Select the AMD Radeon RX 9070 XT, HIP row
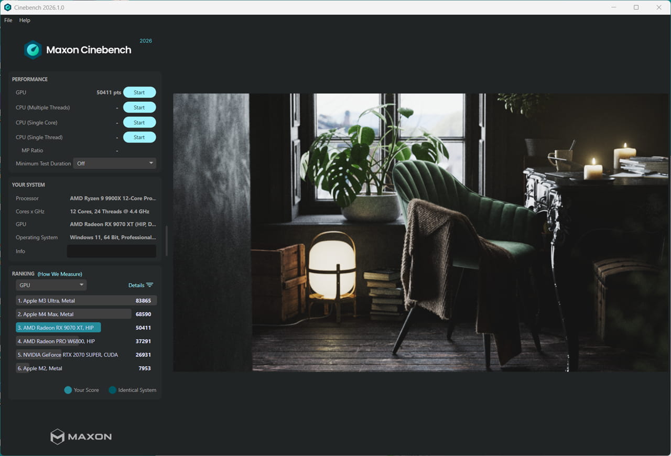Viewport: 671px width, 456px height. point(86,328)
